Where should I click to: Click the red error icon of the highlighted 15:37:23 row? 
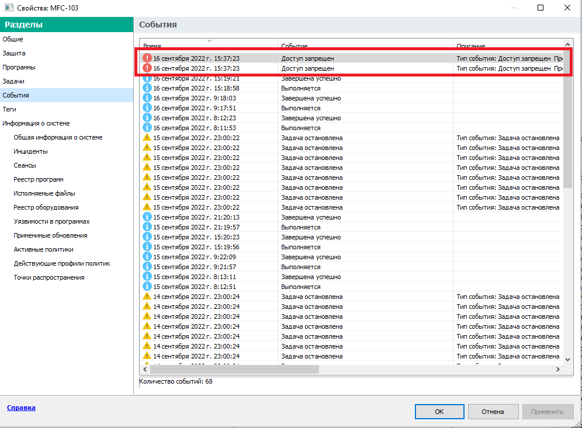147,58
